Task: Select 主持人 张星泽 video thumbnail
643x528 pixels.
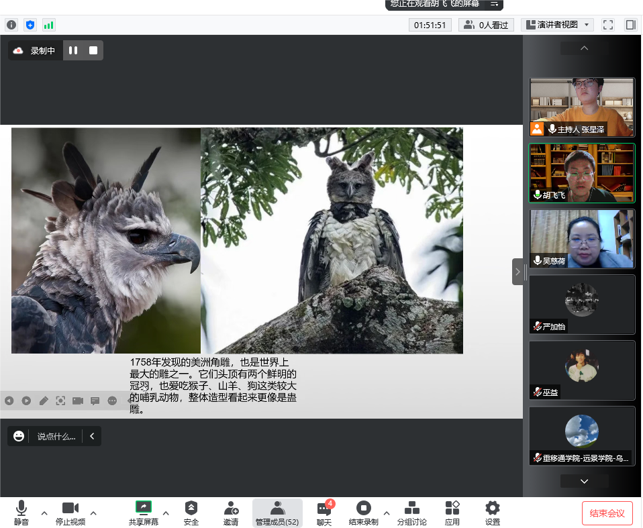Action: click(581, 107)
